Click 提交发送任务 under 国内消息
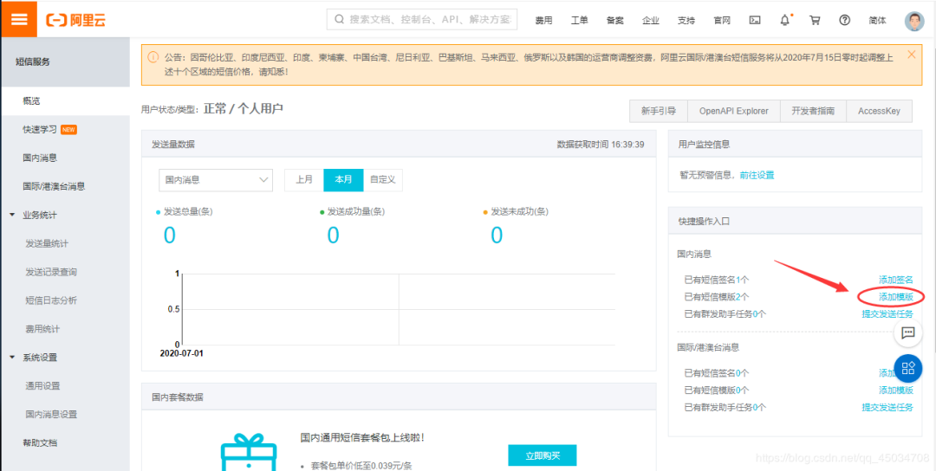The image size is (936, 471). point(887,313)
